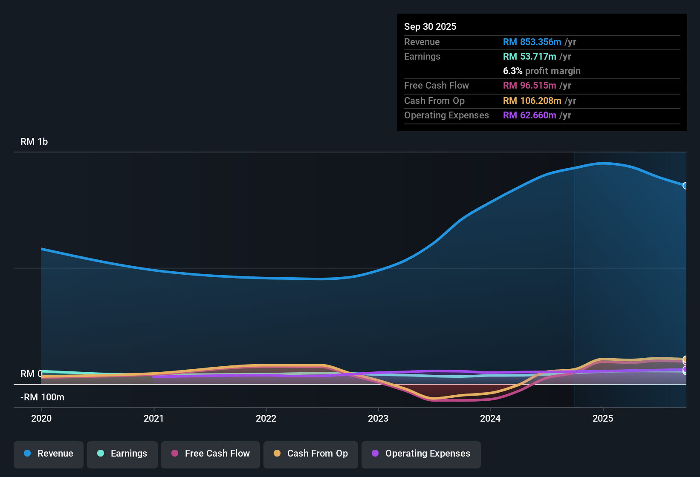Image resolution: width=700 pixels, height=477 pixels.
Task: Click the Earnings row label in tooltip
Action: [x=422, y=57]
